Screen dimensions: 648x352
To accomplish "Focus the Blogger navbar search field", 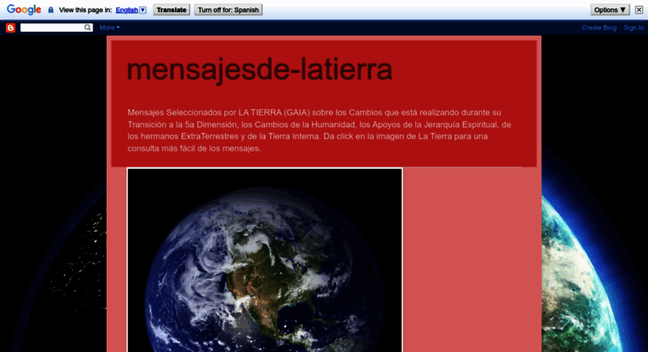I will pyautogui.click(x=52, y=27).
